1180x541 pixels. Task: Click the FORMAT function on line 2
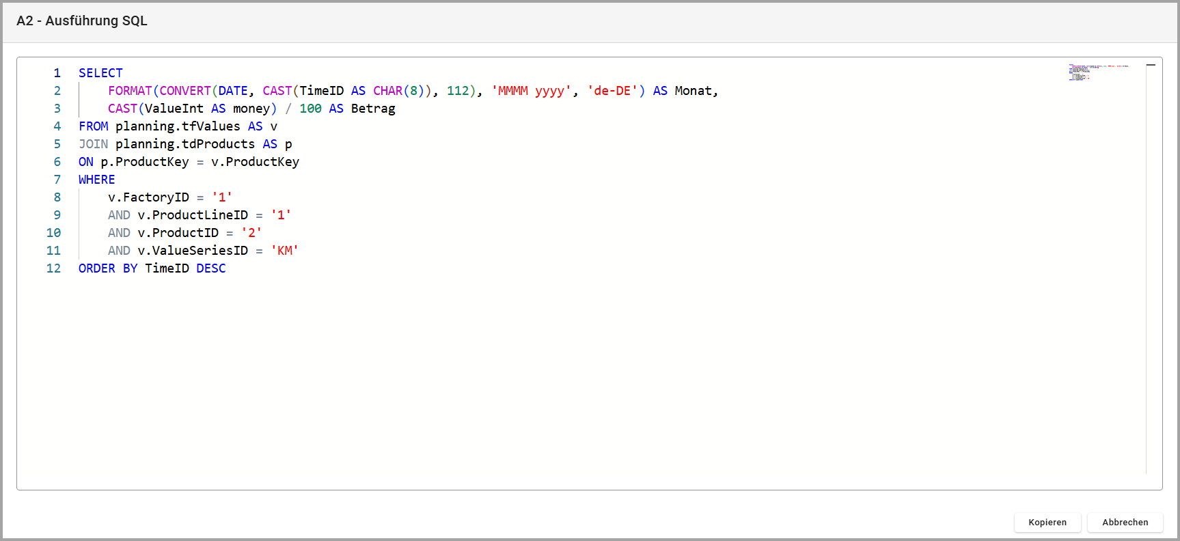130,91
